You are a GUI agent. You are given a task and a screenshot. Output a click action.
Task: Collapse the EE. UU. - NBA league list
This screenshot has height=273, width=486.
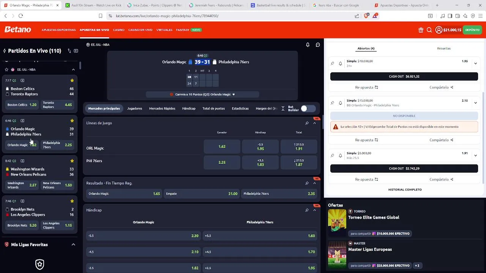(73, 70)
